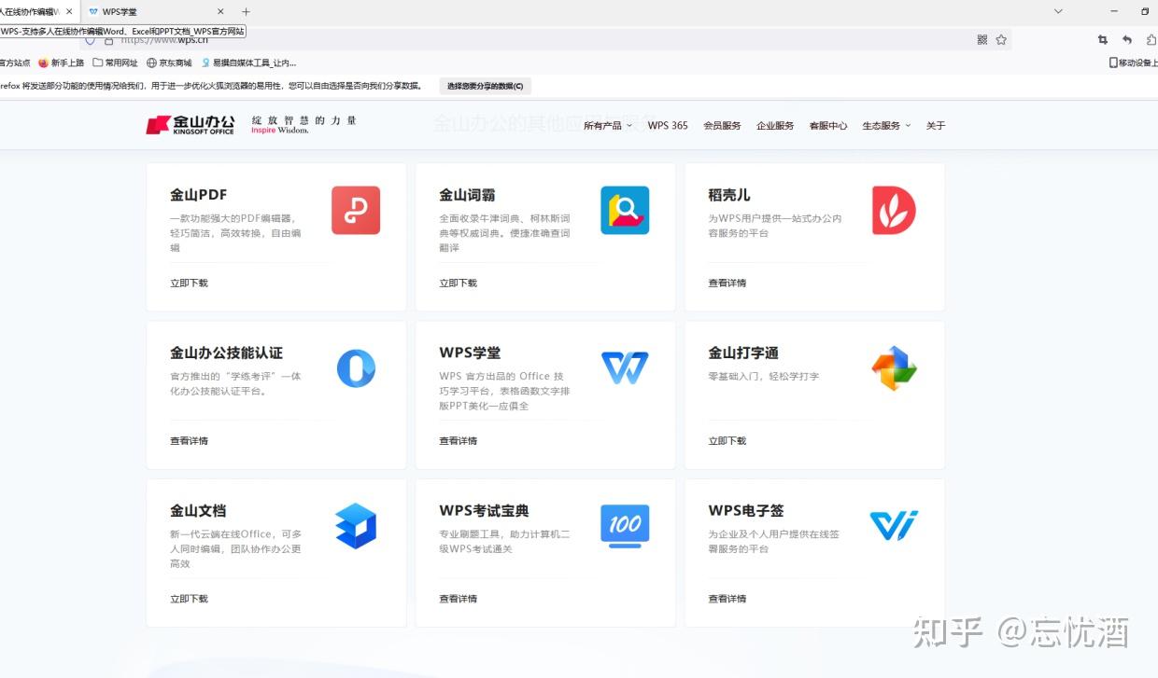The image size is (1158, 678).
Task: Select the WPS考试宝典 "100" icon
Action: pyautogui.click(x=625, y=525)
